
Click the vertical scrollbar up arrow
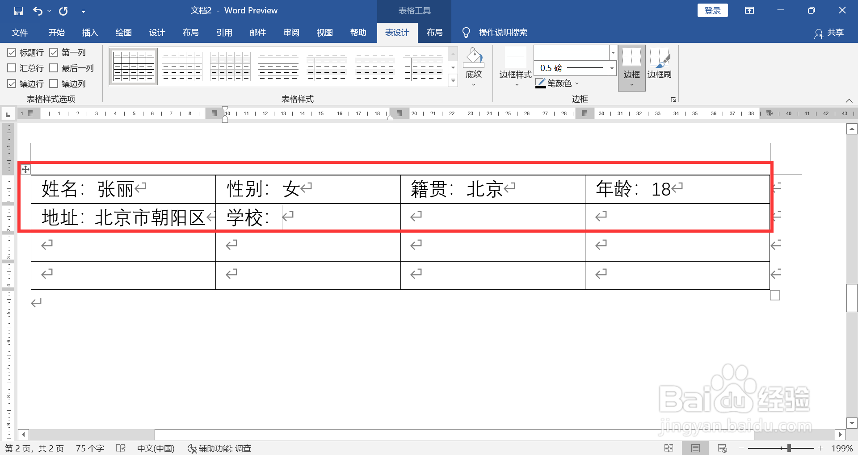tap(852, 129)
